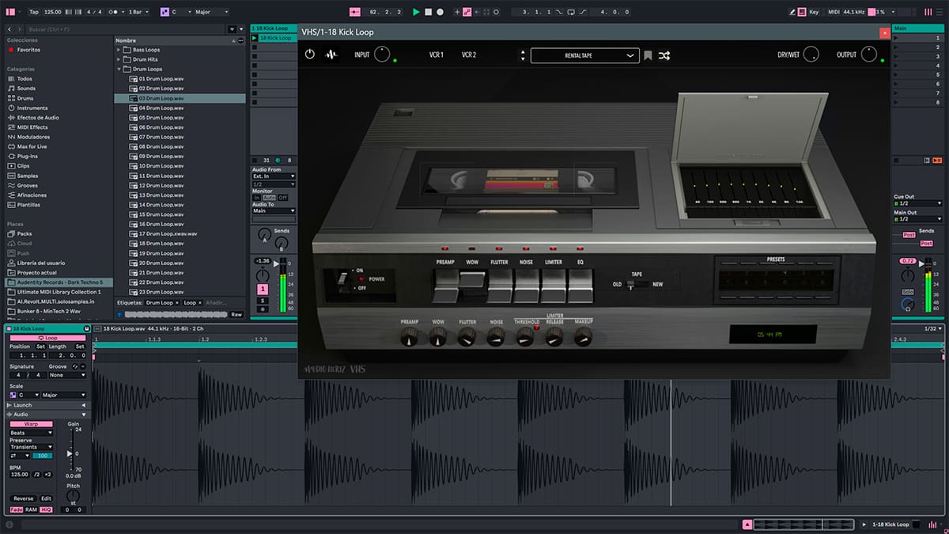This screenshot has width=949, height=534.
Task: Select the VCR 1 tab
Action: coord(436,55)
